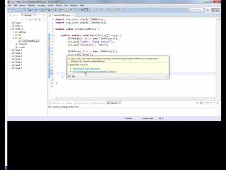This screenshot has height=170, width=226.
Task: Click the green Run toolbar icon
Action: pos(42,10)
